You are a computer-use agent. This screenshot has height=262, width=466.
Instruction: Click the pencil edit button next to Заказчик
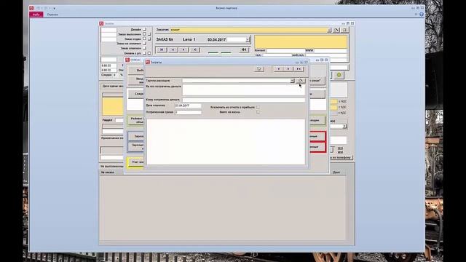pyautogui.click(x=336, y=30)
